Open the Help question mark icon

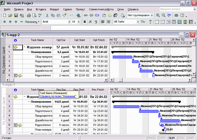click(182, 15)
